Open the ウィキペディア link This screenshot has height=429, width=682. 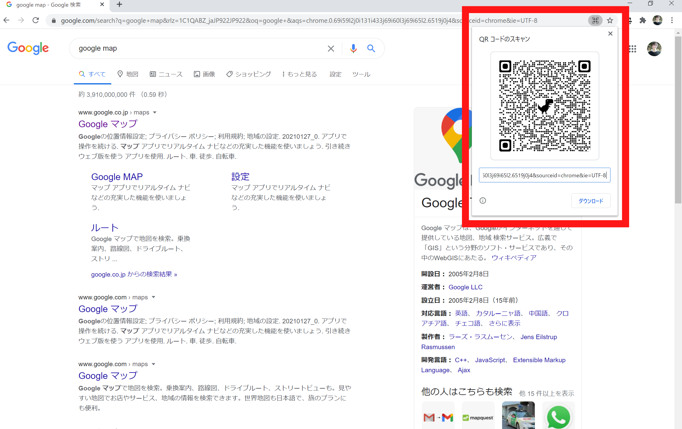[514, 257]
